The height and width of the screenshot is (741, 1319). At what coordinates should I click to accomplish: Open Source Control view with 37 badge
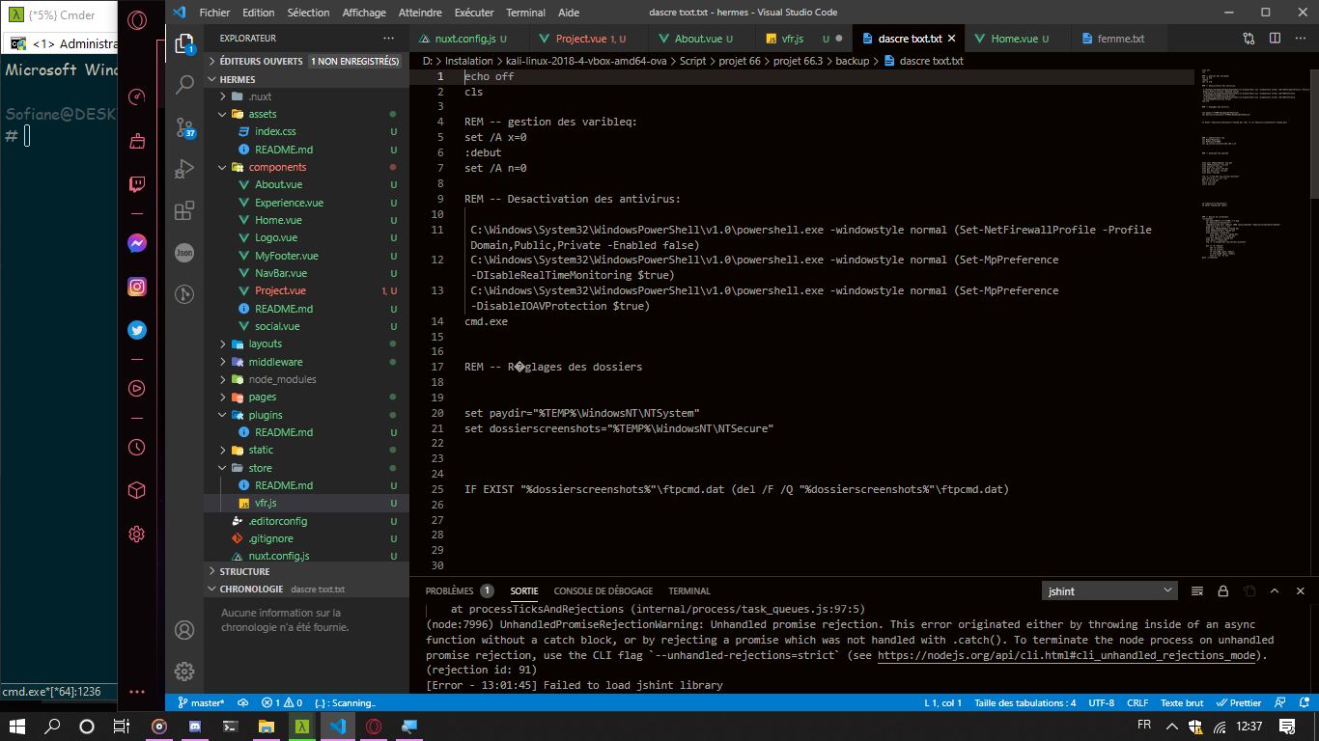184,127
